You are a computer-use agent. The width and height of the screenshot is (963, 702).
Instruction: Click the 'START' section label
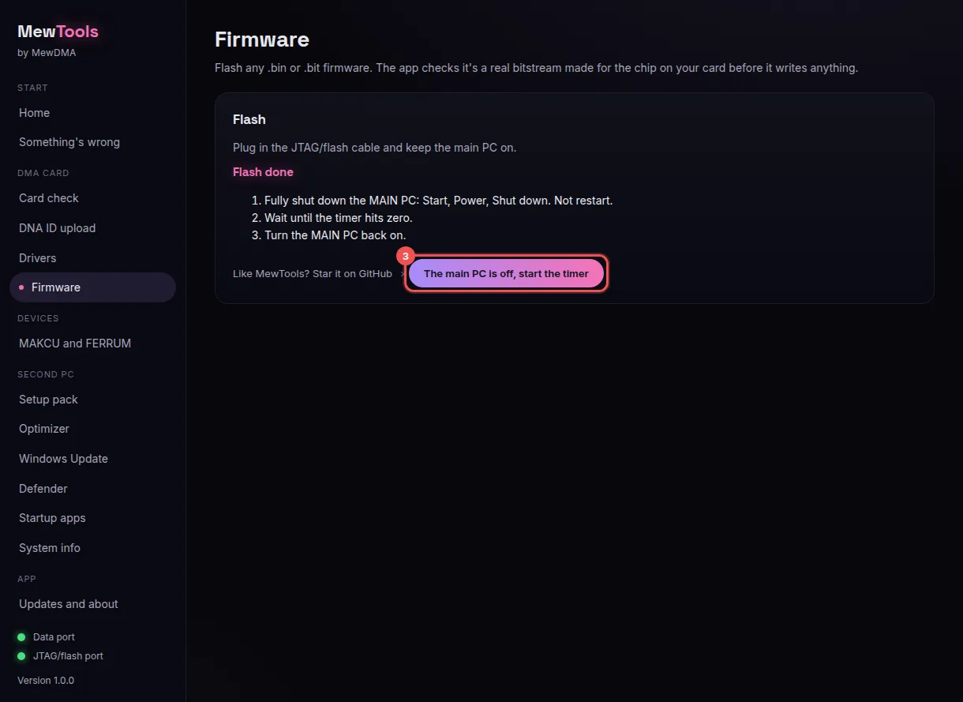coord(32,88)
